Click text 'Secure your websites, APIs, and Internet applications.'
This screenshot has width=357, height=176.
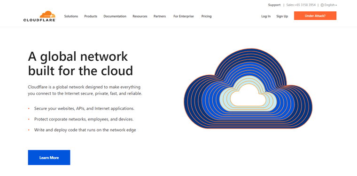(84, 109)
